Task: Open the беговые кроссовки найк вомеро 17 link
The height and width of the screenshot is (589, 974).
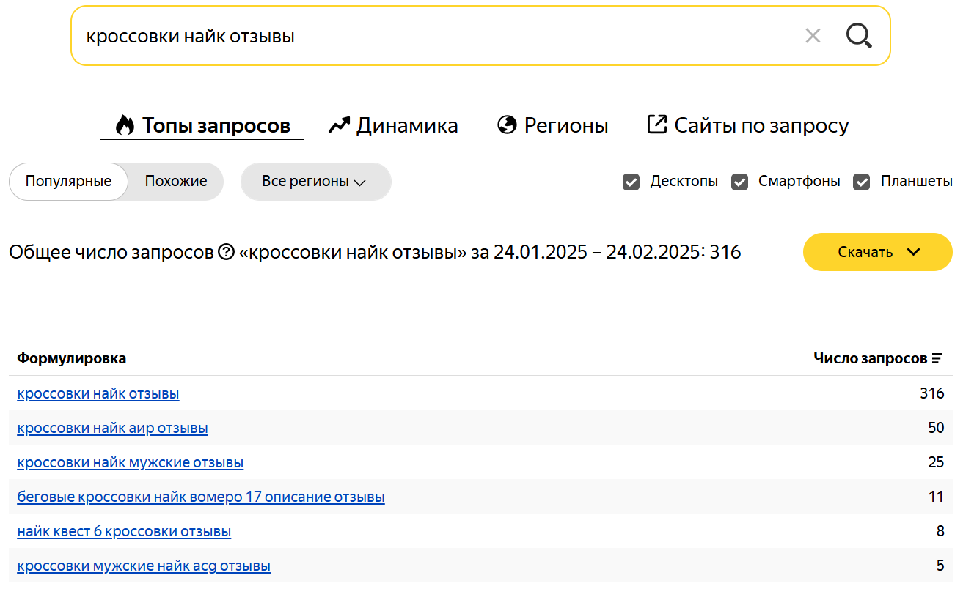Action: point(201,497)
